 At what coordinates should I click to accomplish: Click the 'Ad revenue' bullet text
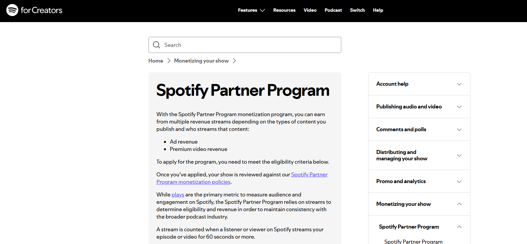point(184,142)
